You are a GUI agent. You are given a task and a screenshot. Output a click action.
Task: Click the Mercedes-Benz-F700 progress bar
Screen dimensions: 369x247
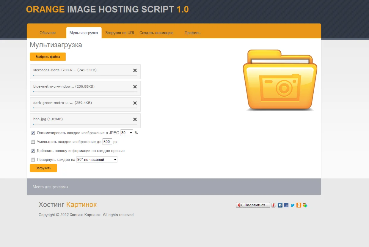click(85, 75)
